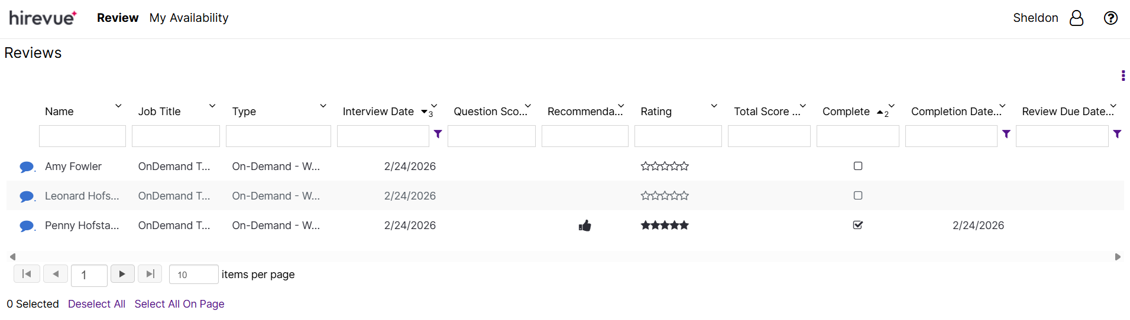This screenshot has width=1130, height=320.
Task: Uncheck the Complete box for Penny Hofstadter
Action: [858, 225]
